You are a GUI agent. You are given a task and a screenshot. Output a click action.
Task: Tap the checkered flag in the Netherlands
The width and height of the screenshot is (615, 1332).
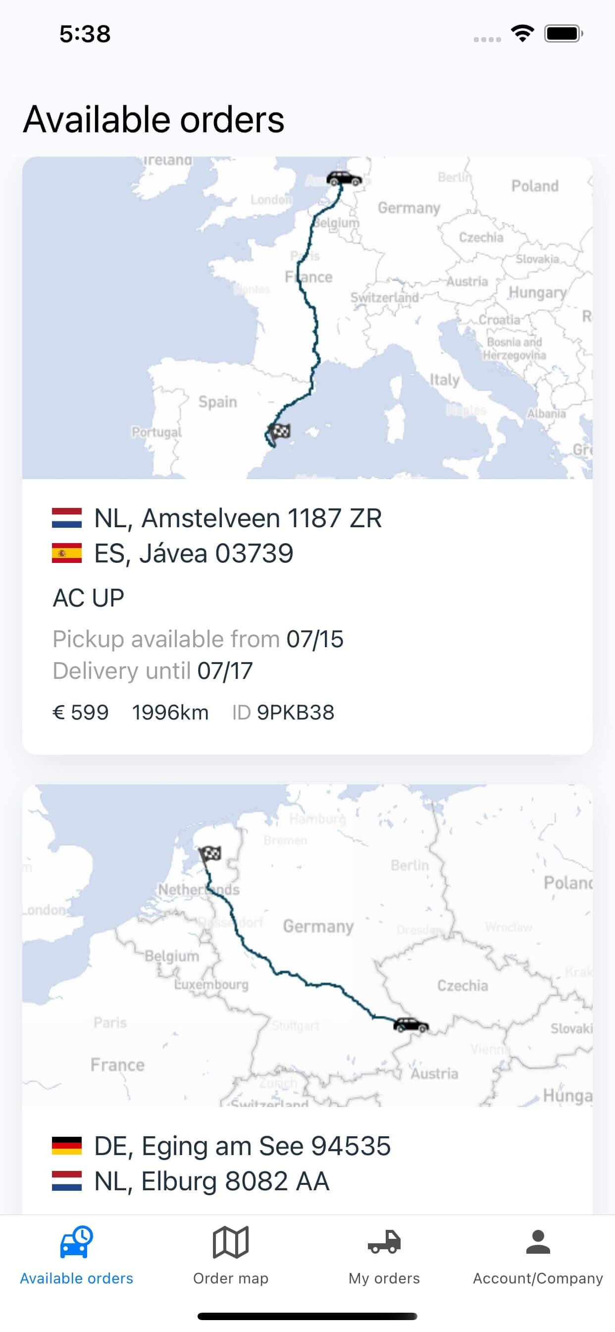pos(210,853)
